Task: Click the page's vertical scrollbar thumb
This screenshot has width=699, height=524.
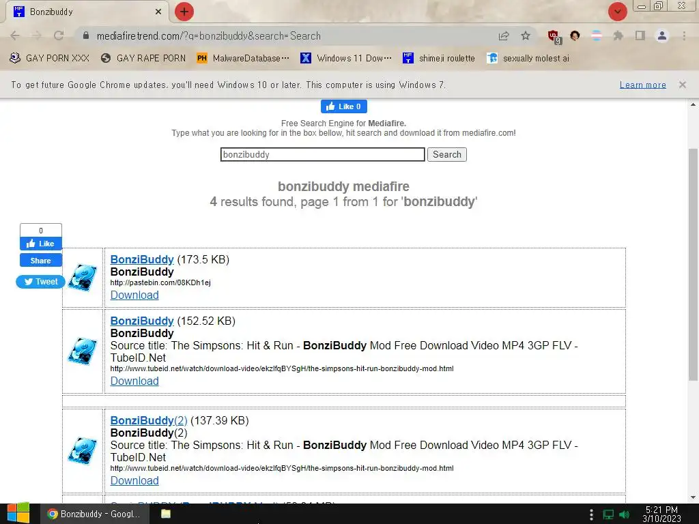Action: [x=693, y=264]
